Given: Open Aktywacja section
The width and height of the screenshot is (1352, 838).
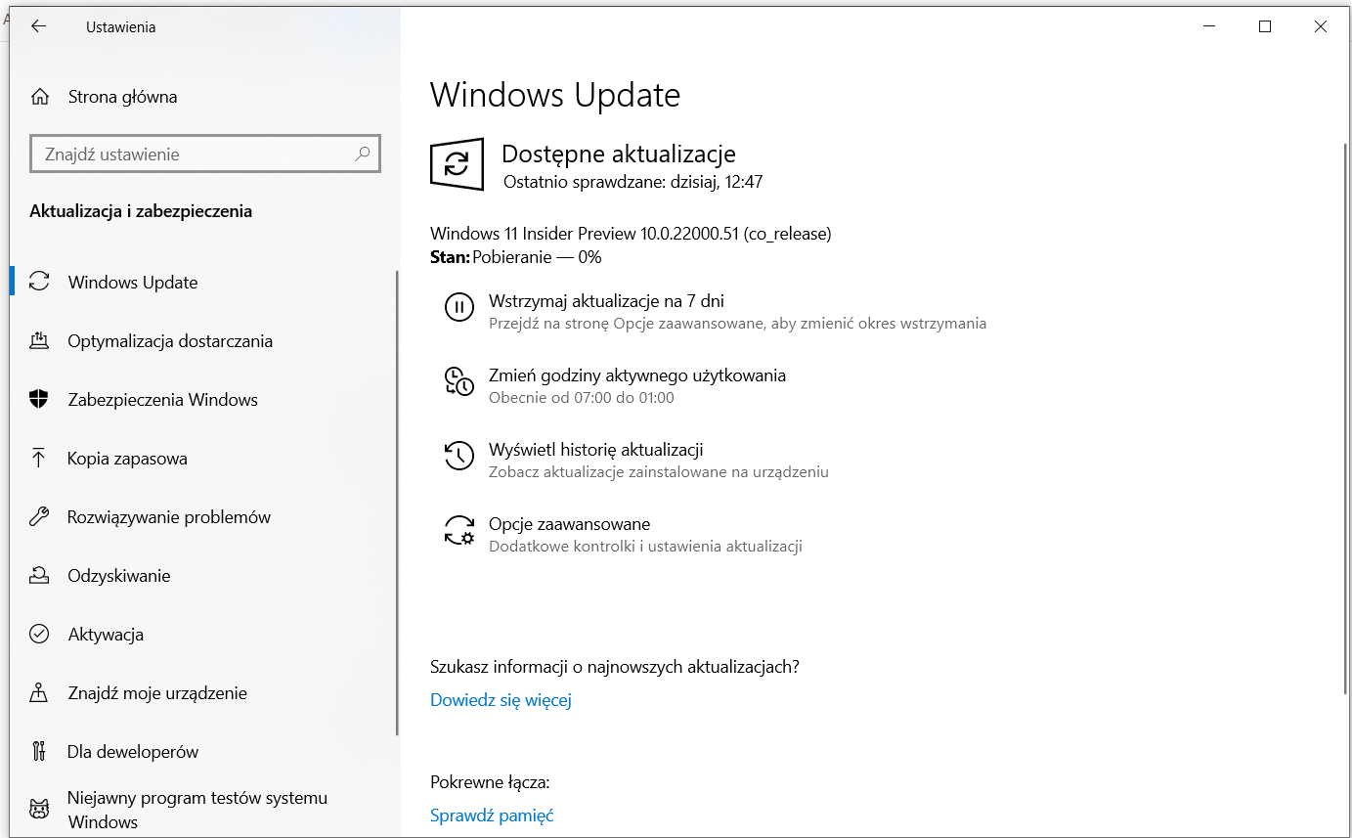Looking at the screenshot, I should pyautogui.click(x=106, y=635).
